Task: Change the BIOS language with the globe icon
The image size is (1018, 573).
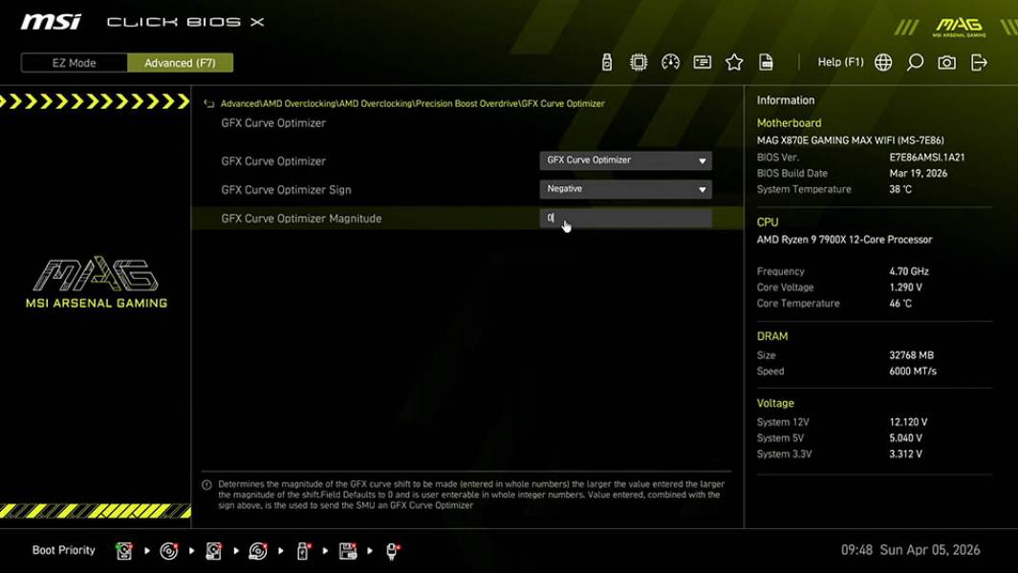Action: point(881,61)
